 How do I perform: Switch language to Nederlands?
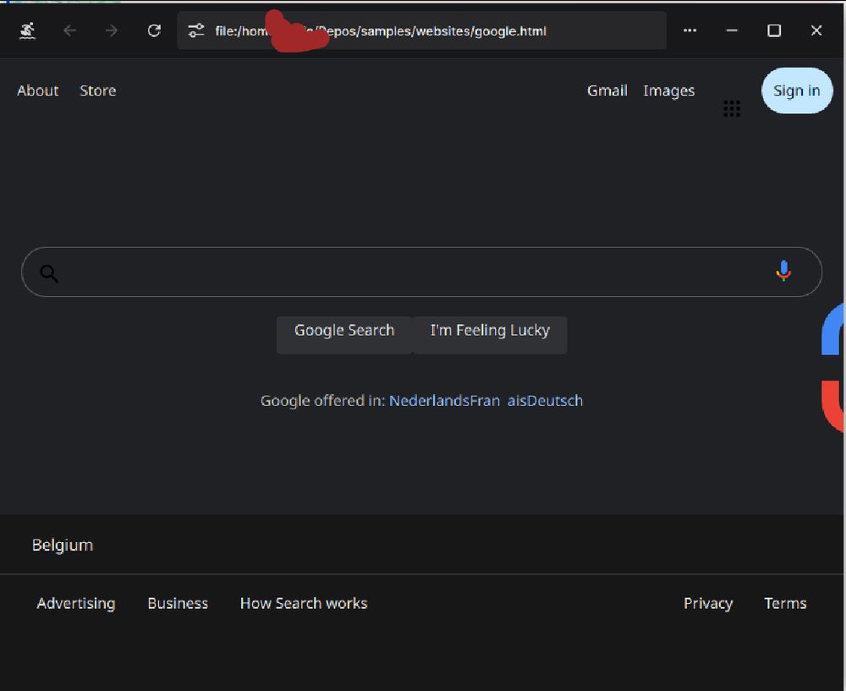point(430,401)
